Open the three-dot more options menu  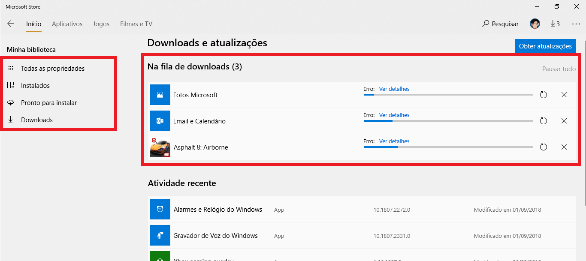coord(576,24)
